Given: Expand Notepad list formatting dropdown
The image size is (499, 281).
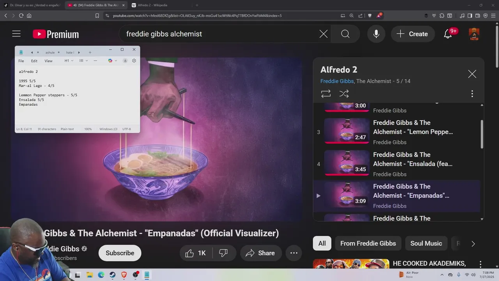Looking at the screenshot, I should tap(83, 61).
